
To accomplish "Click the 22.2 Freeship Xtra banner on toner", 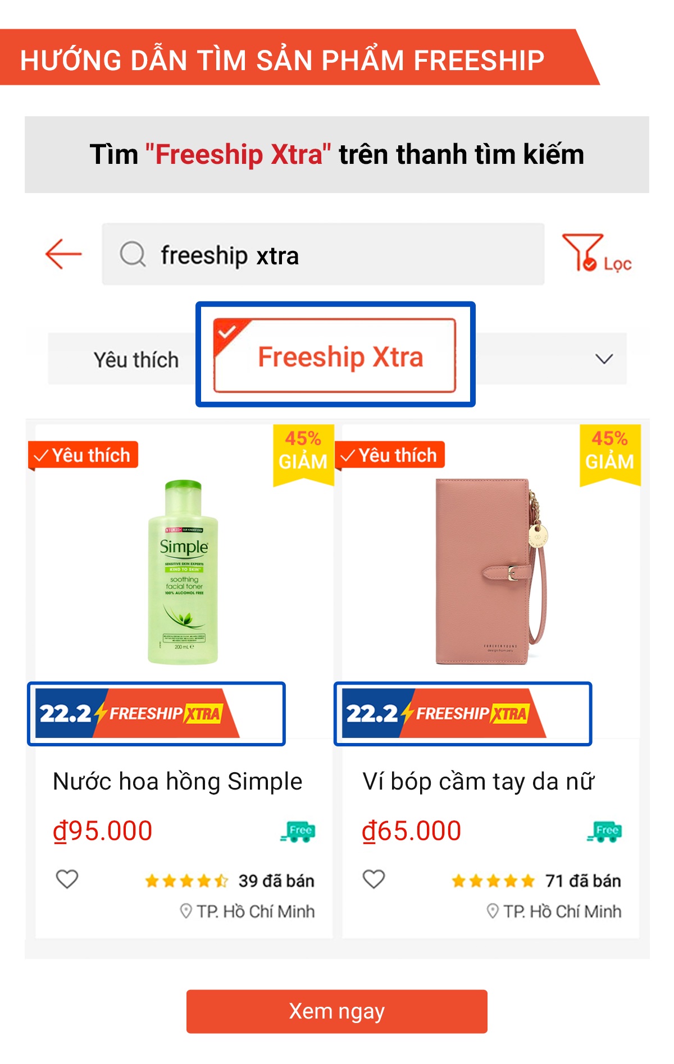I will click(x=138, y=713).
